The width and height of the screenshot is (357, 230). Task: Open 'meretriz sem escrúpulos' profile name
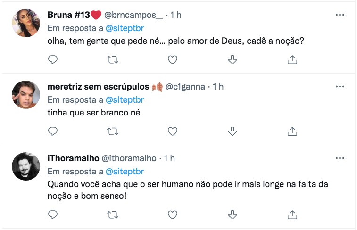[x=98, y=87]
